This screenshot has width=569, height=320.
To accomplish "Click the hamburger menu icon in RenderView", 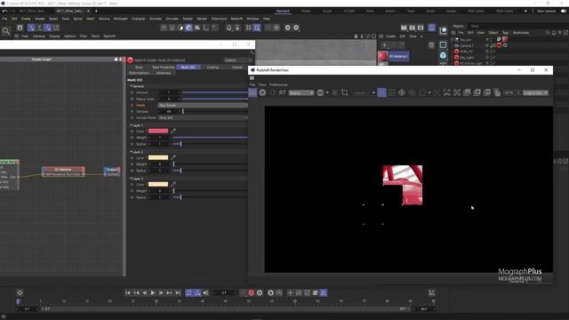I will coord(252,78).
